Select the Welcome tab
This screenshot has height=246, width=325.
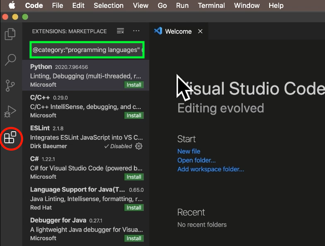click(x=179, y=31)
